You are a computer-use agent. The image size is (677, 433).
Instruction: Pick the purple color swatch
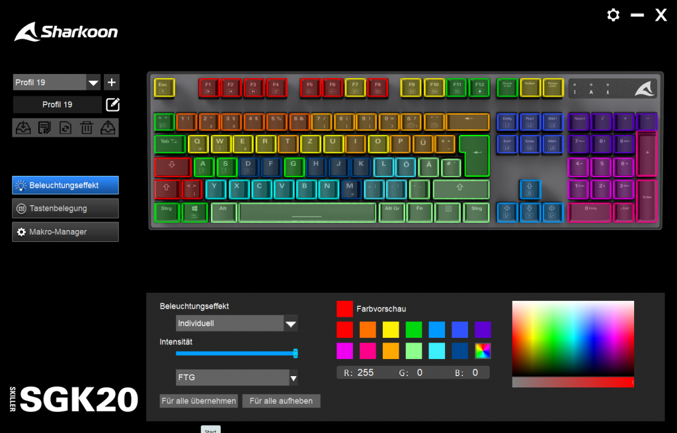[x=483, y=330]
